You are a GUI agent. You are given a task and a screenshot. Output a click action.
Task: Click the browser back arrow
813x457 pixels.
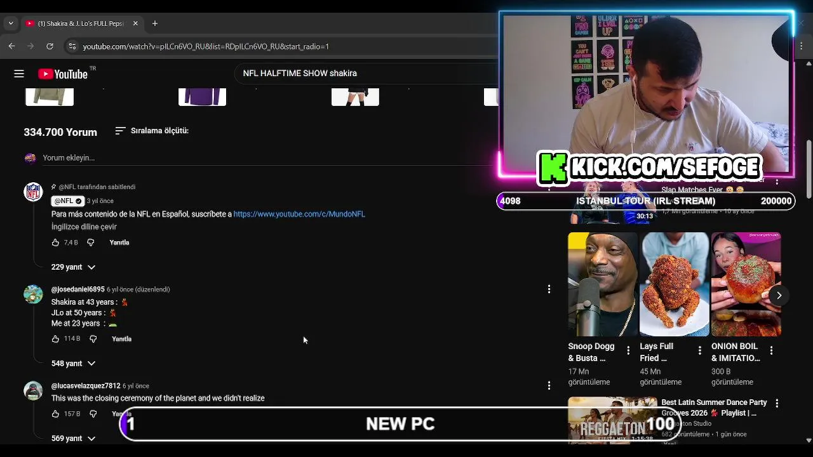point(11,46)
